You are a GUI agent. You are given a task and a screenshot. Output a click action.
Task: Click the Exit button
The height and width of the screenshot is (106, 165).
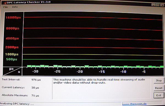159,95
